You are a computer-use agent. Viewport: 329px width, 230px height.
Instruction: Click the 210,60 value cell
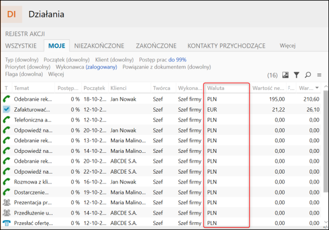pyautogui.click(x=311, y=99)
